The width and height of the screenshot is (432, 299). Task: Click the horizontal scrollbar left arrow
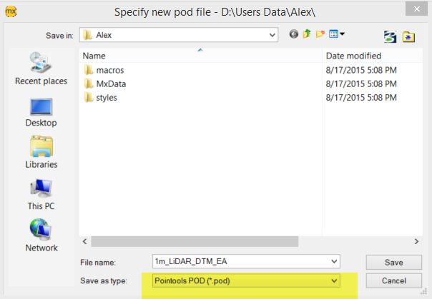tap(85, 242)
